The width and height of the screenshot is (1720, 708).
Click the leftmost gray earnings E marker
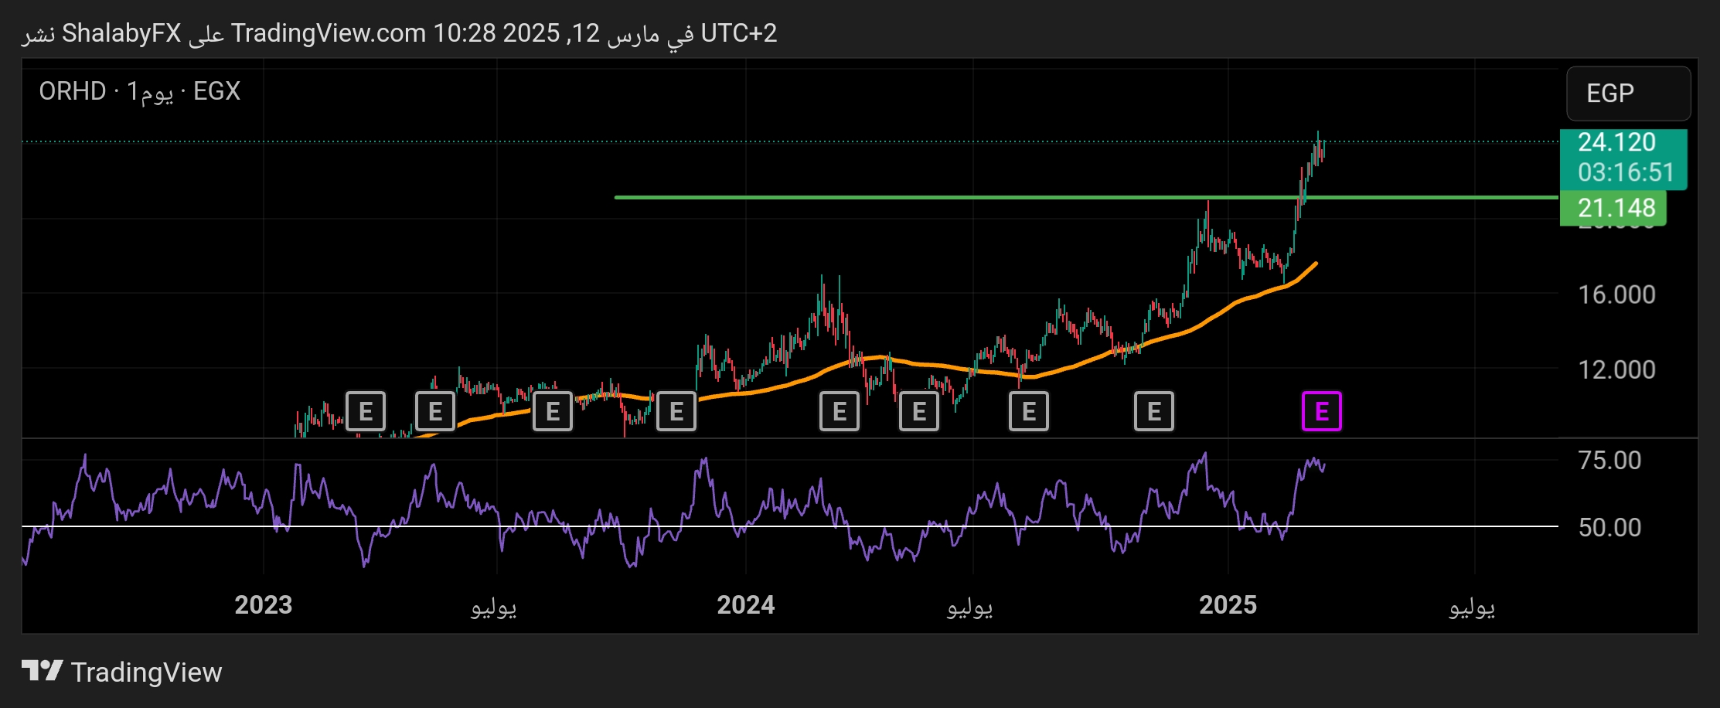pyautogui.click(x=366, y=411)
